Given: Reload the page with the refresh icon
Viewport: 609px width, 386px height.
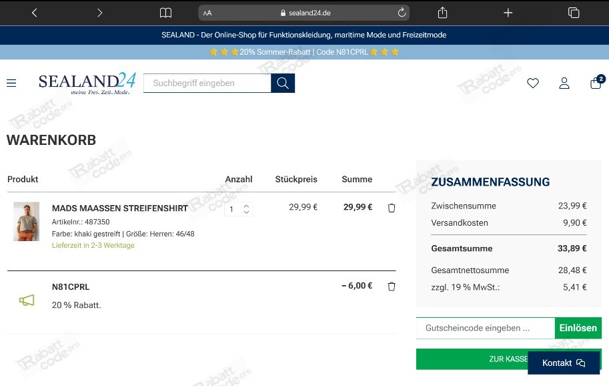Looking at the screenshot, I should [402, 13].
